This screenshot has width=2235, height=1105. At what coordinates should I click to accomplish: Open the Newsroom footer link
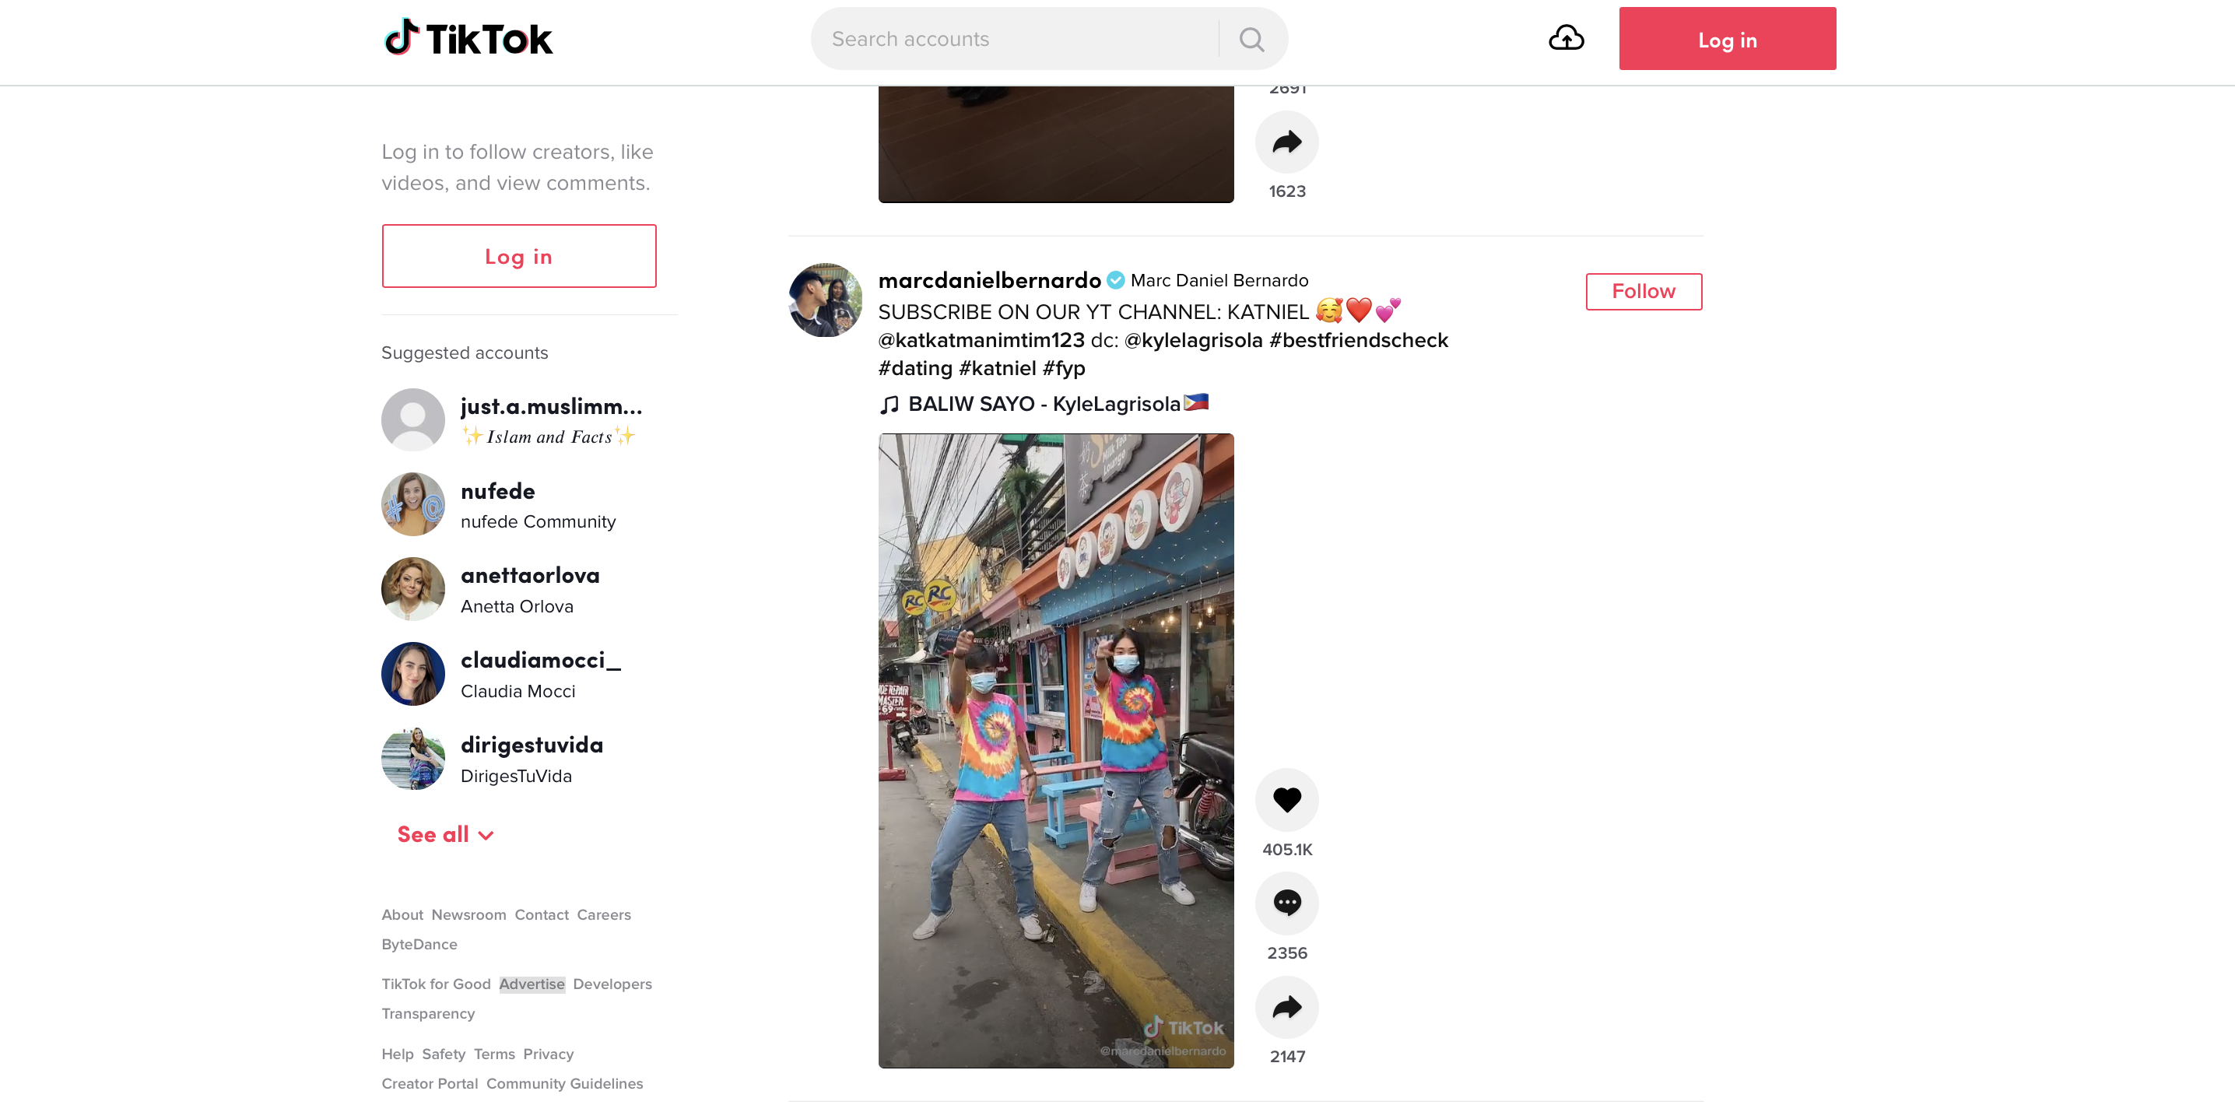pos(468,915)
